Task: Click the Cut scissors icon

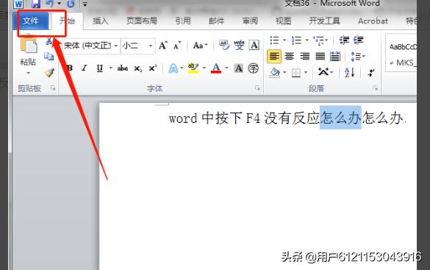Action: coord(49,41)
